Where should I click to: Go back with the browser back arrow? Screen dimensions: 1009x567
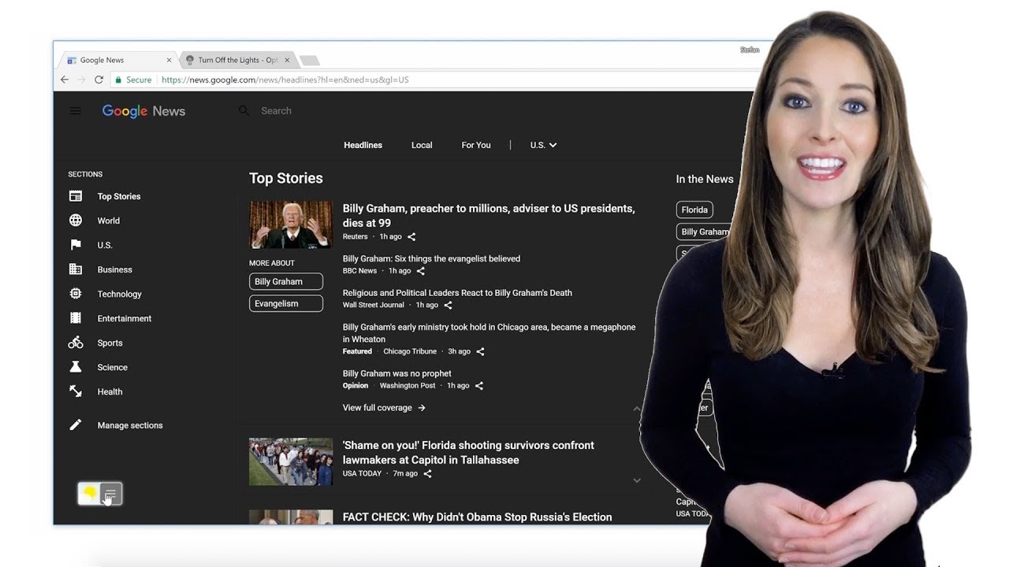coord(65,80)
